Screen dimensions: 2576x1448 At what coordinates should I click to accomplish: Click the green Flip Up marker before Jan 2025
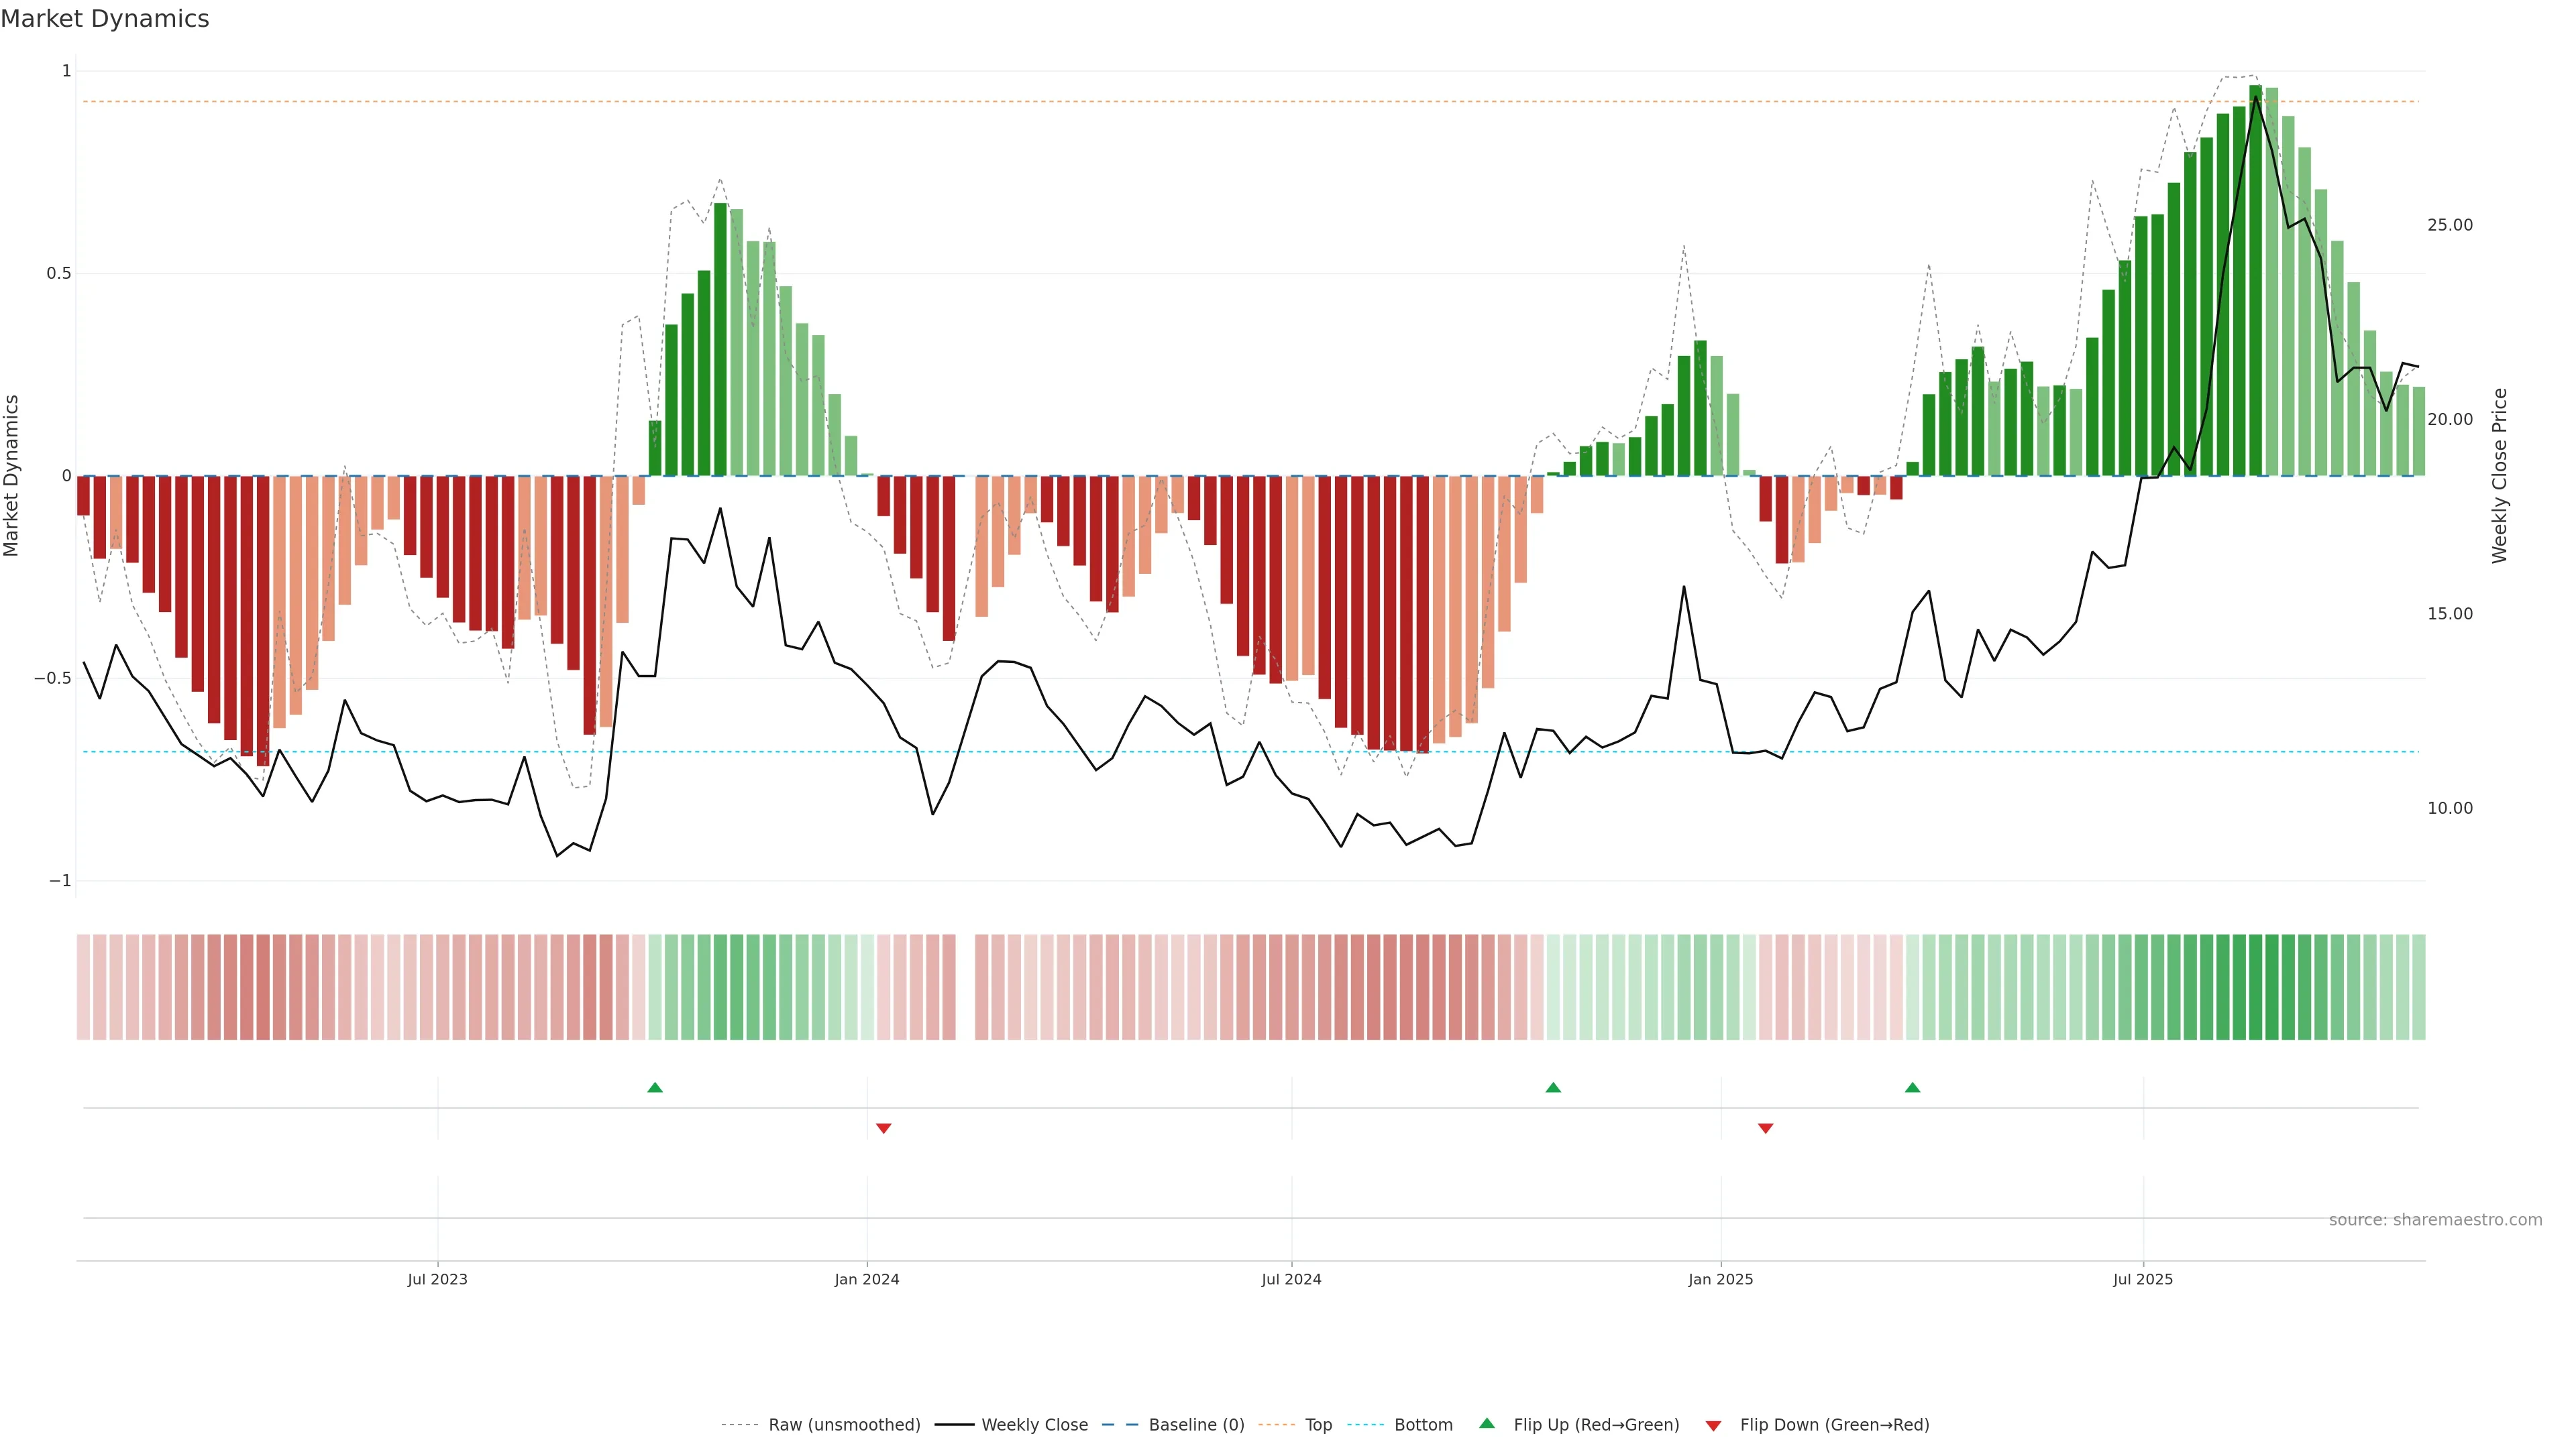click(x=1553, y=1087)
